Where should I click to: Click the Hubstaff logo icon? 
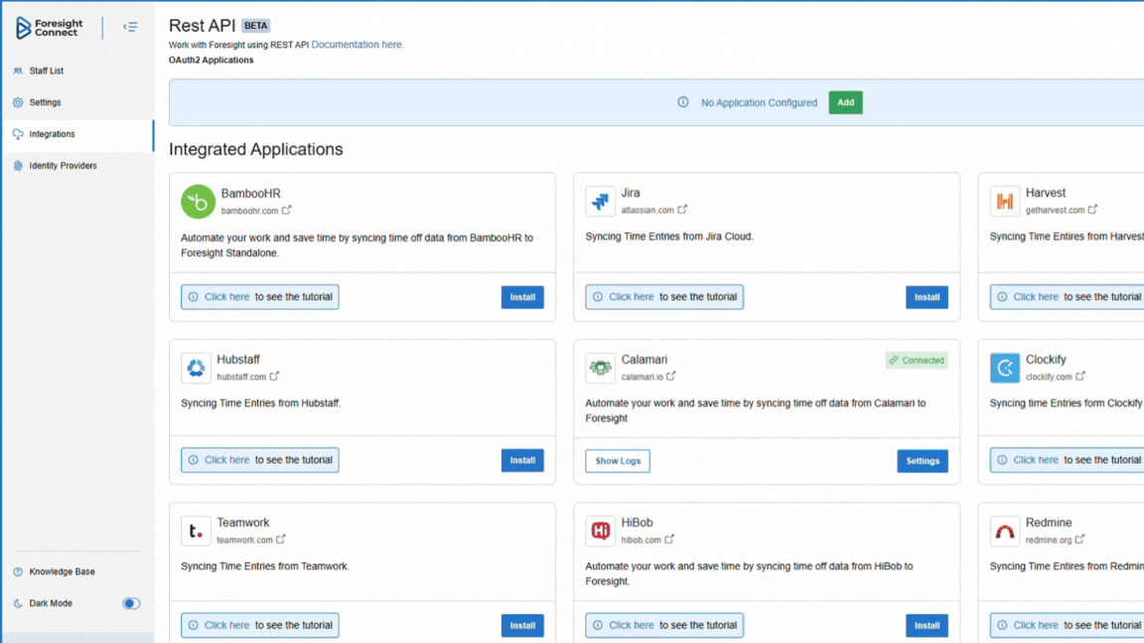[x=196, y=367]
